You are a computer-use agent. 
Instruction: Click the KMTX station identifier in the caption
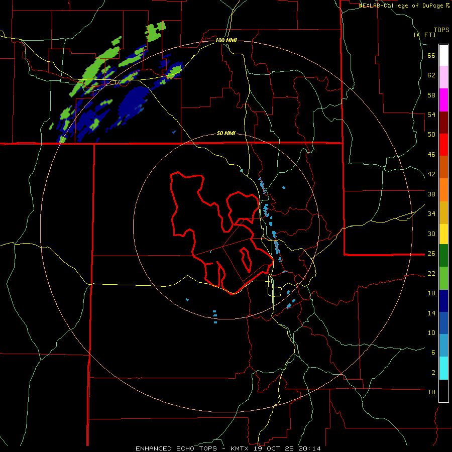pyautogui.click(x=239, y=448)
